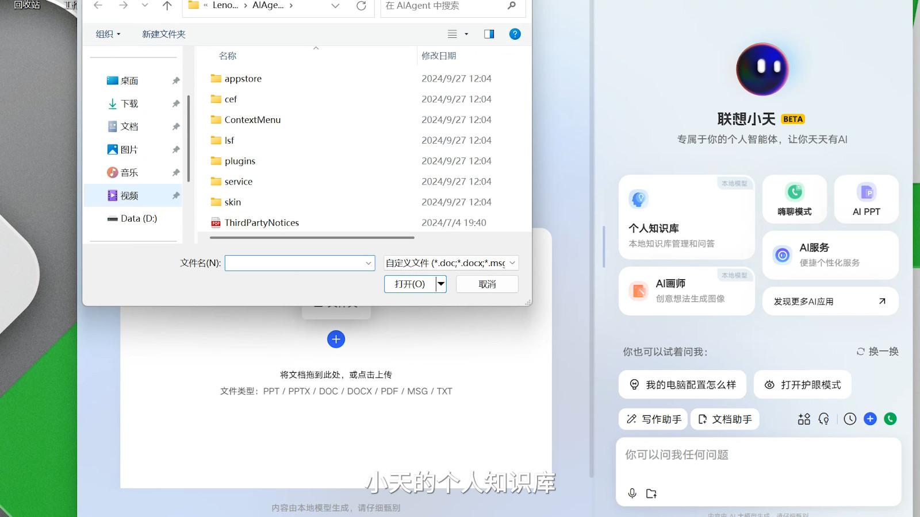Select Data (D:) drive in sidebar
Image resolution: width=920 pixels, height=517 pixels.
click(x=139, y=218)
